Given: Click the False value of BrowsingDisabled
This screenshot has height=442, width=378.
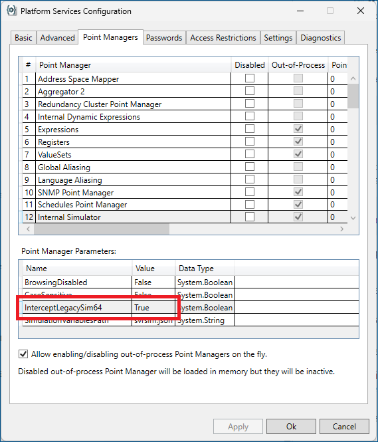Looking at the screenshot, I should (153, 282).
